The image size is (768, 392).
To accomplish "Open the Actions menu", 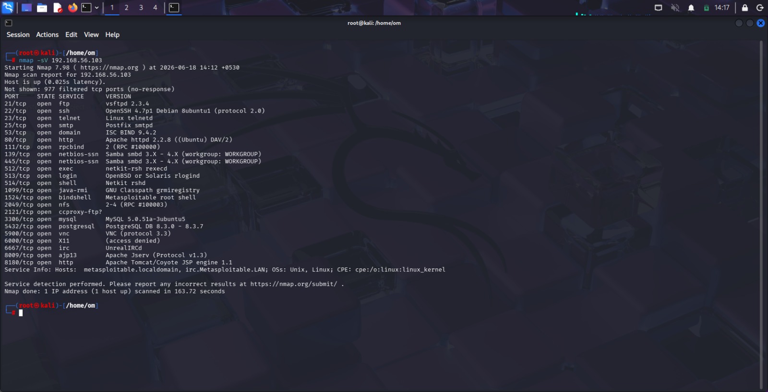I will 47,35.
